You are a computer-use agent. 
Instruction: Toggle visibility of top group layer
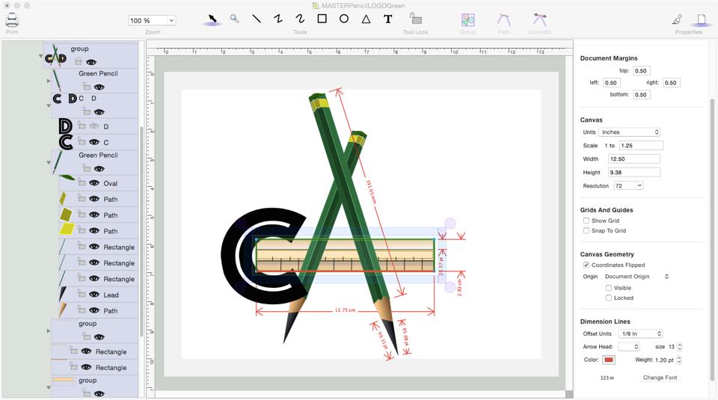coord(91,62)
